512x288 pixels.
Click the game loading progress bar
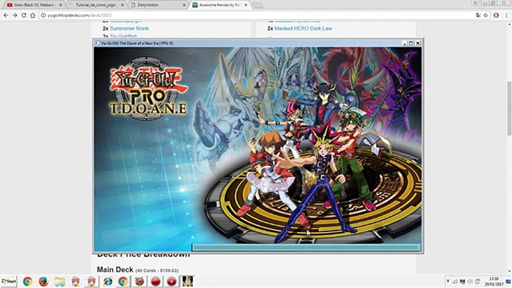pos(306,248)
